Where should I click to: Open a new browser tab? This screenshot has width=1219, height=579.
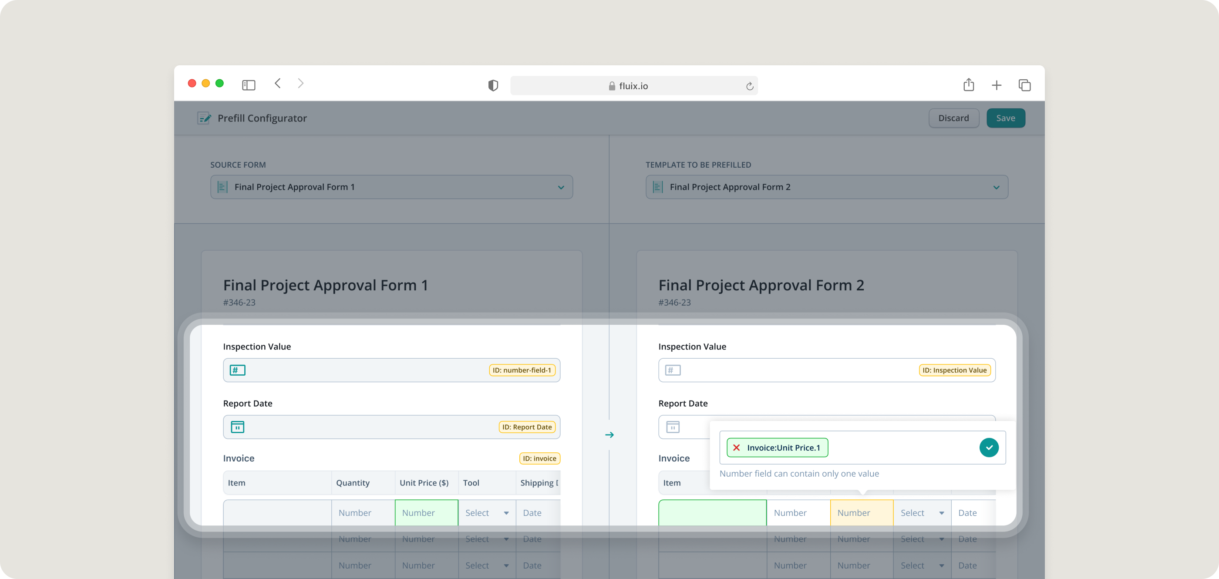997,85
